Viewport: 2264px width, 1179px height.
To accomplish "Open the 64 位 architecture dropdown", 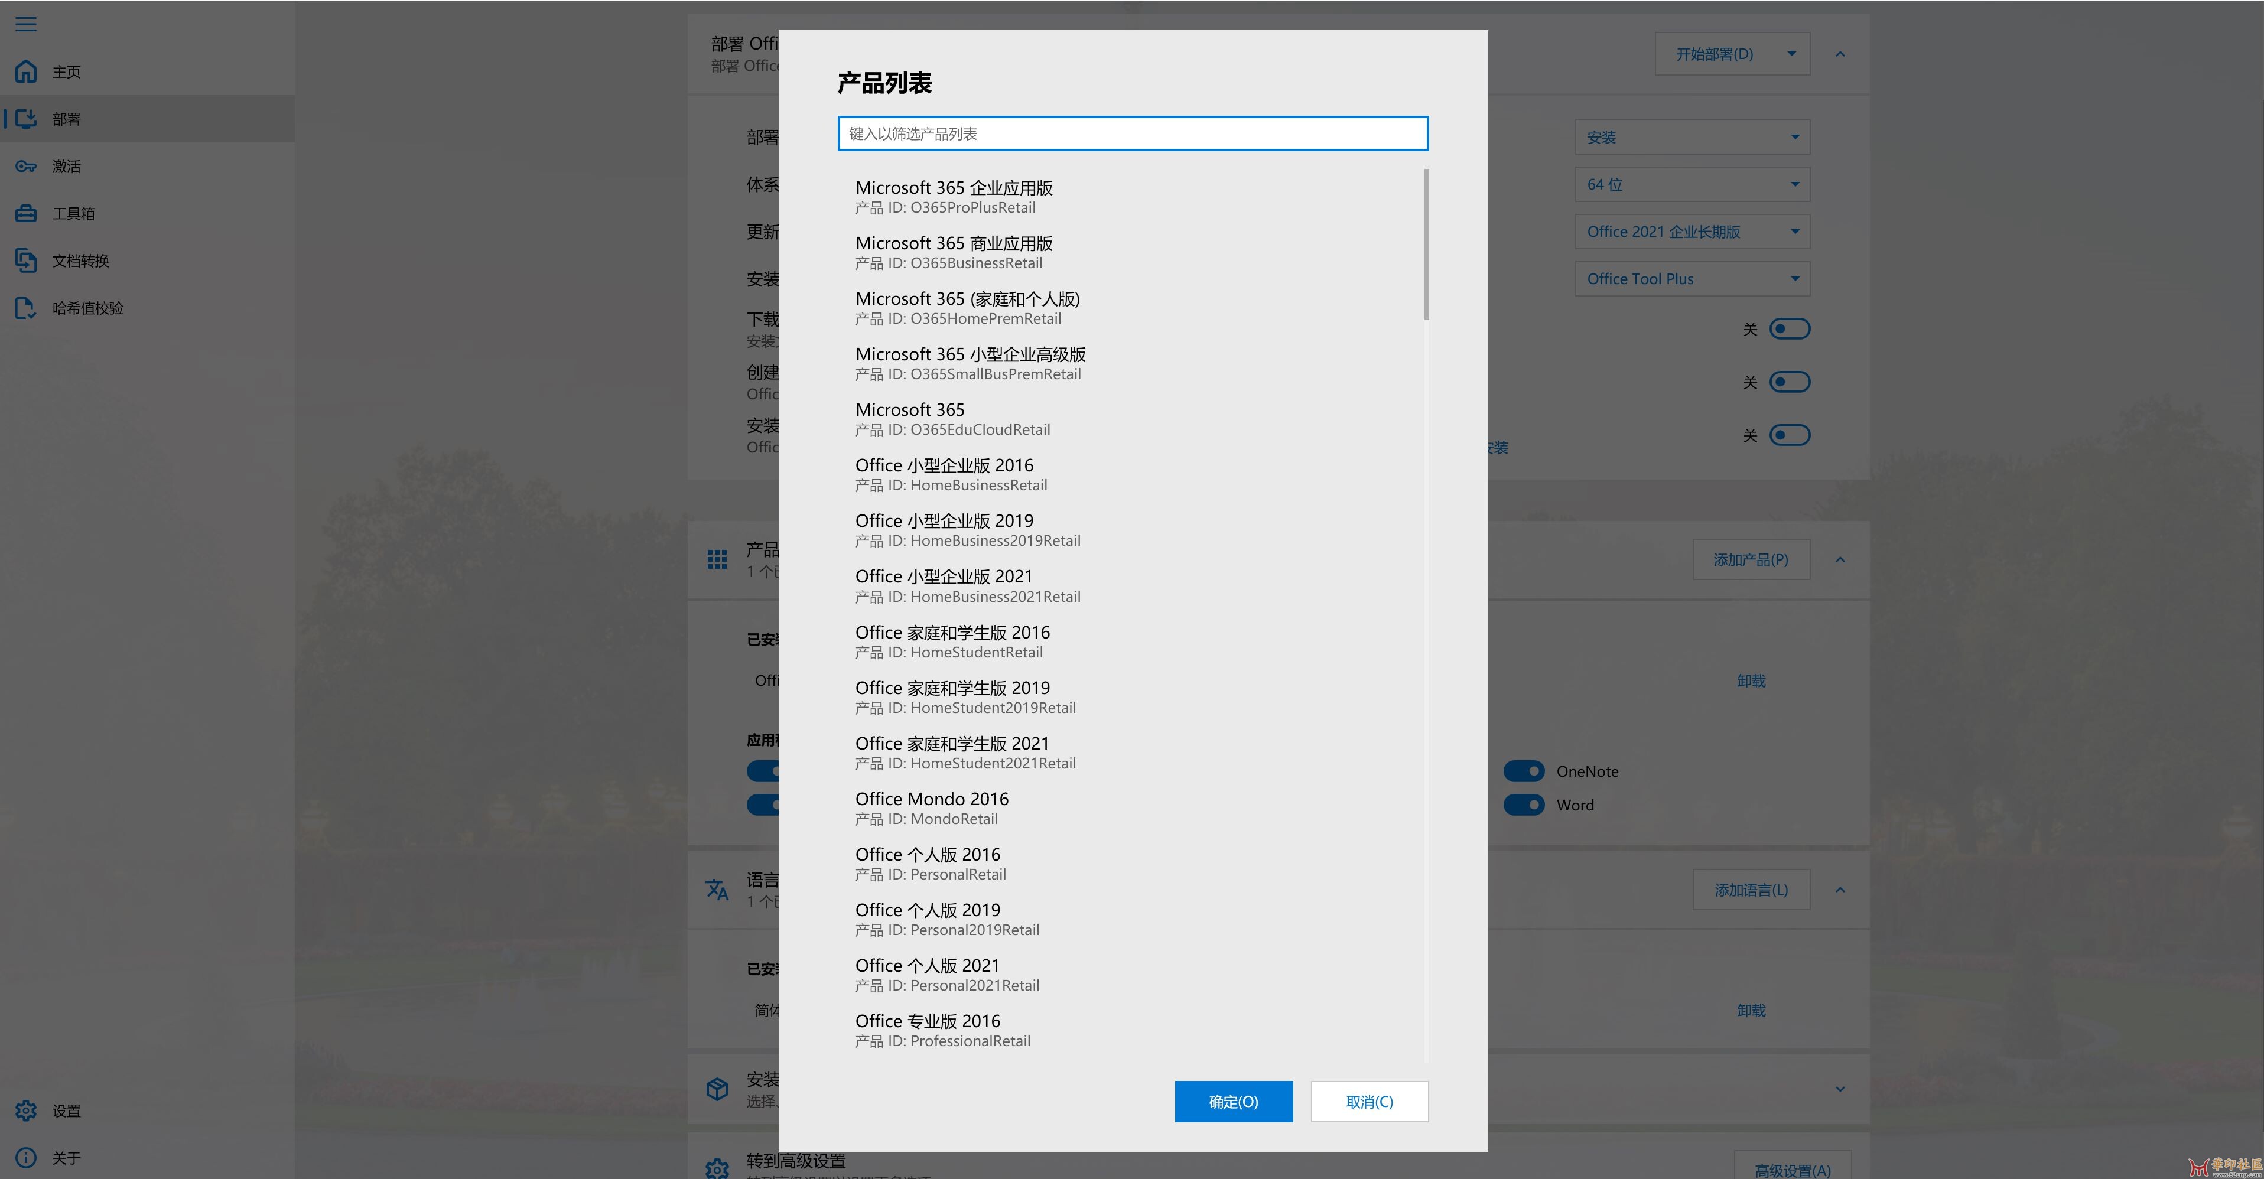I will (1692, 184).
